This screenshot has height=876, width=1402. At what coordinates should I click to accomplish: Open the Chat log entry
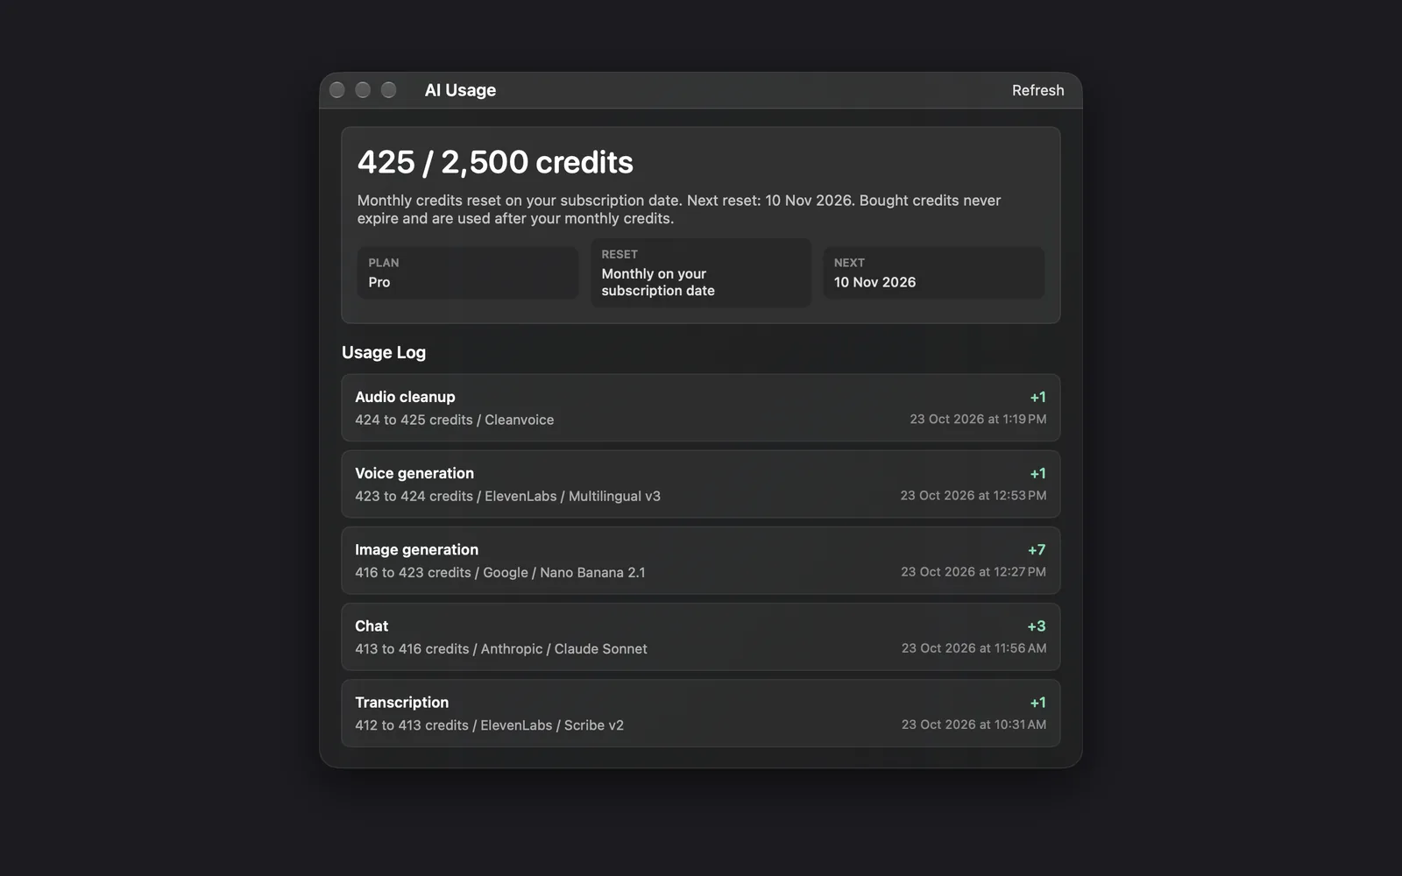pos(701,637)
